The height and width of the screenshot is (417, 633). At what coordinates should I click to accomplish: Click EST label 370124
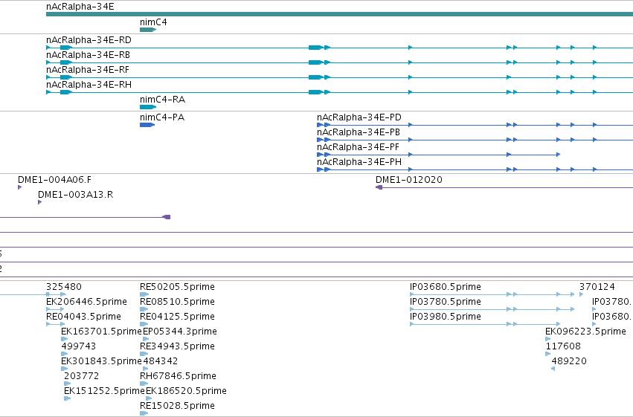(x=597, y=287)
